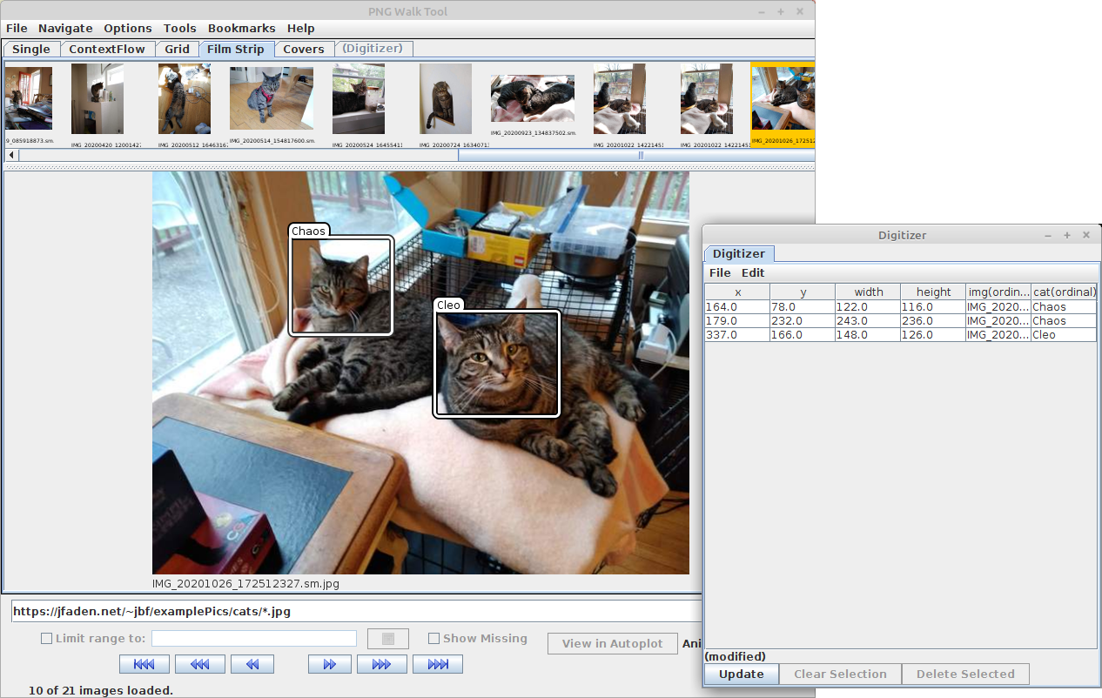
Task: Select the height cell showing 236.0
Action: 933,321
